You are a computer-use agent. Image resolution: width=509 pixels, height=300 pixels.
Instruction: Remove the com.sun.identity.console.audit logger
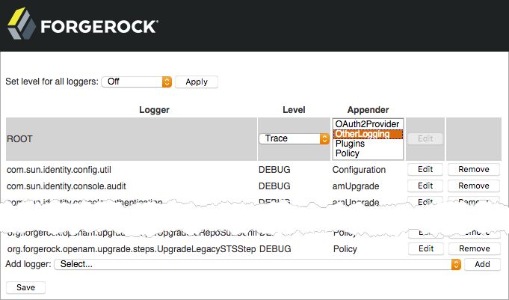pos(474,186)
